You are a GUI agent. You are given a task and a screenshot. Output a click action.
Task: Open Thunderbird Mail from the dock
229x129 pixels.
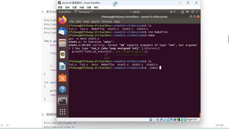pyautogui.click(x=63, y=31)
